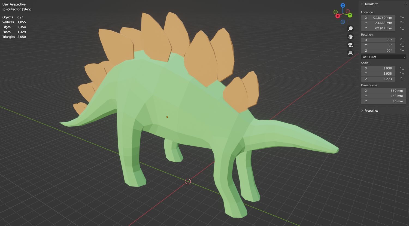This screenshot has width=409, height=226.
Task: Lock the Rotation X value
Action: pos(402,40)
